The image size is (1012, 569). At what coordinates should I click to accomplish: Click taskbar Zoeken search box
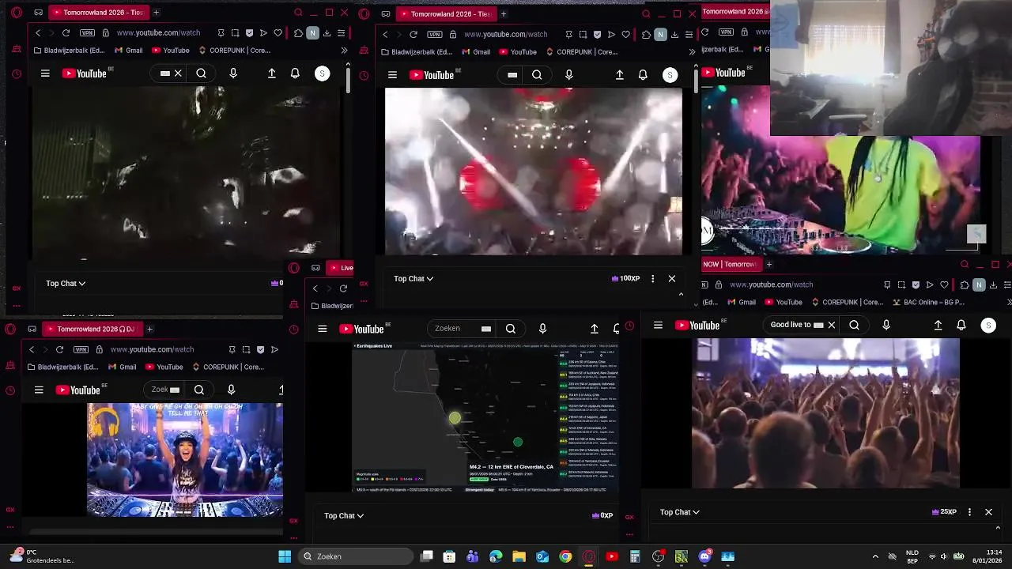click(355, 556)
